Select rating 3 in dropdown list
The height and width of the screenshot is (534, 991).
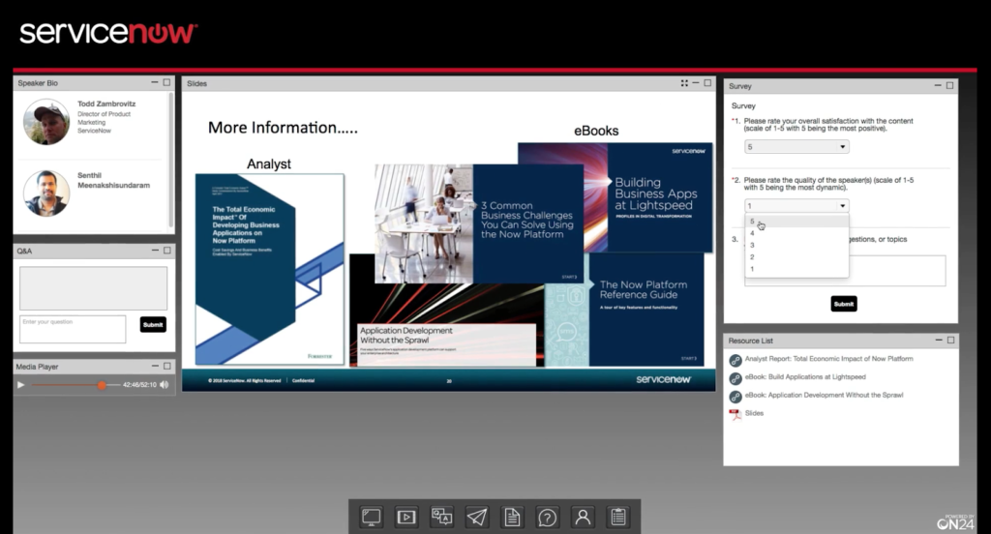pos(796,245)
